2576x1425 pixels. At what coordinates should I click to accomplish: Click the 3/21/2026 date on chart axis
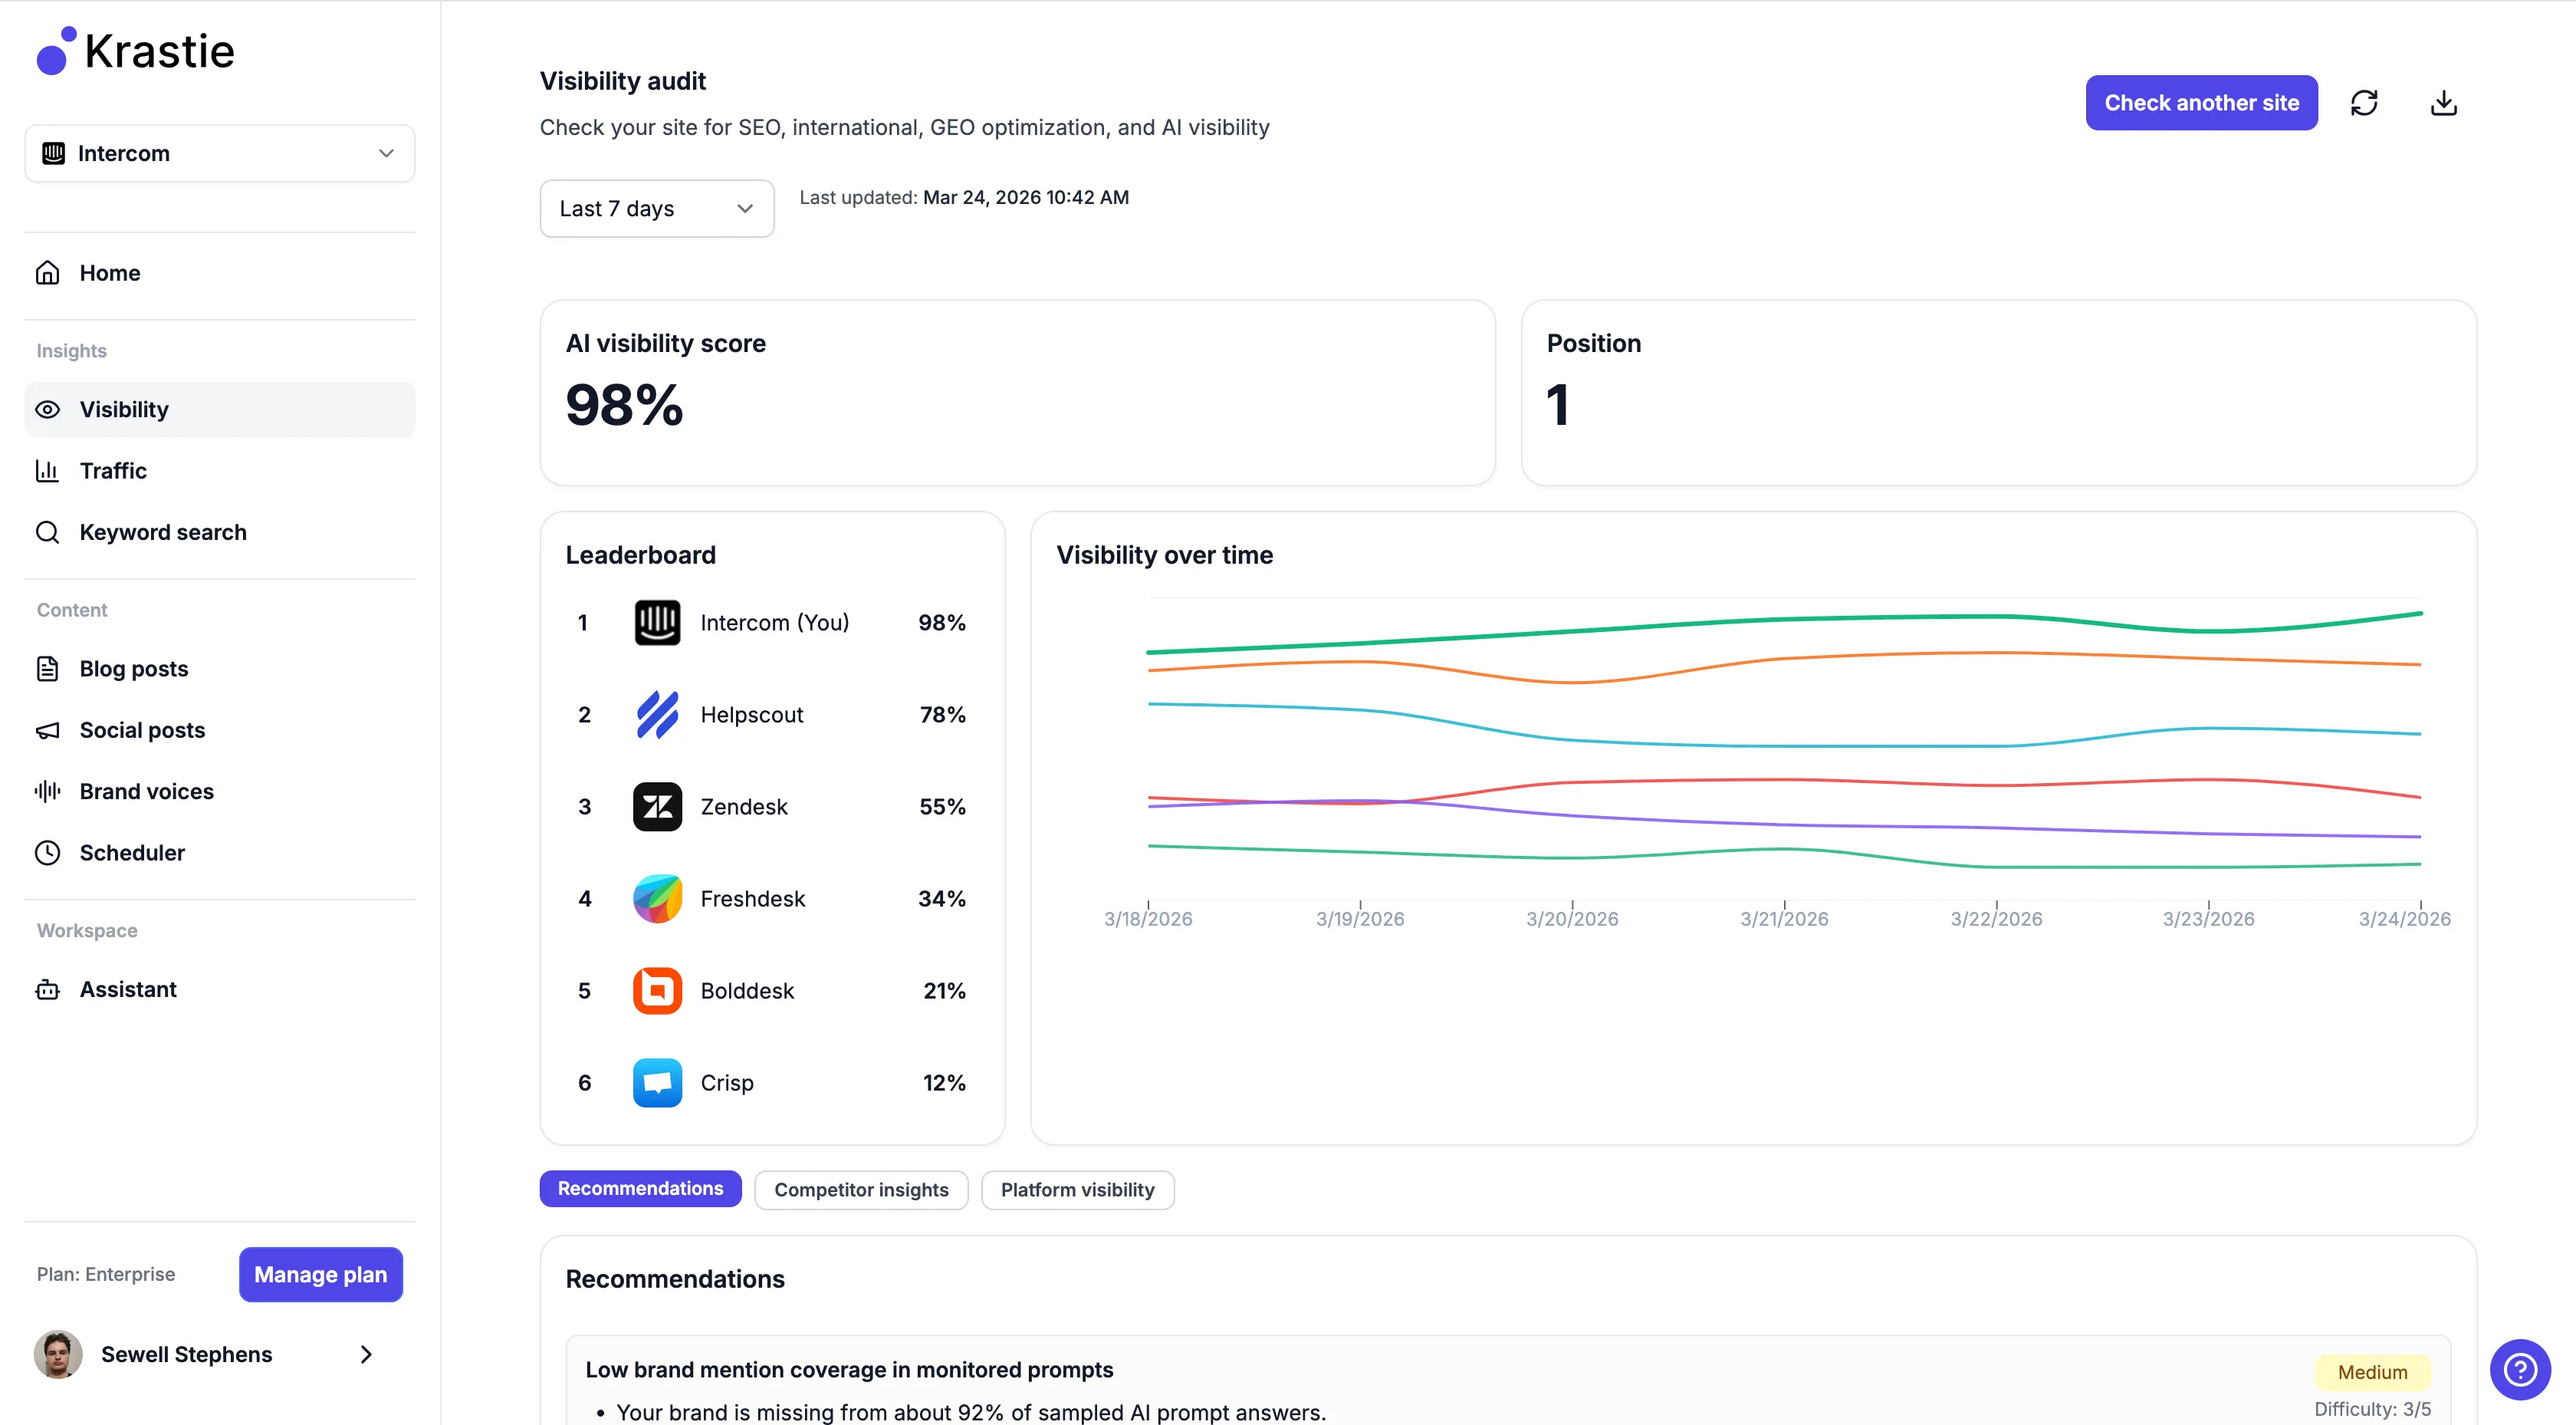1784,919
